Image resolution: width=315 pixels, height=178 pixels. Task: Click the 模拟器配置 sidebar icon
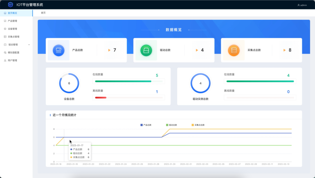(5, 53)
